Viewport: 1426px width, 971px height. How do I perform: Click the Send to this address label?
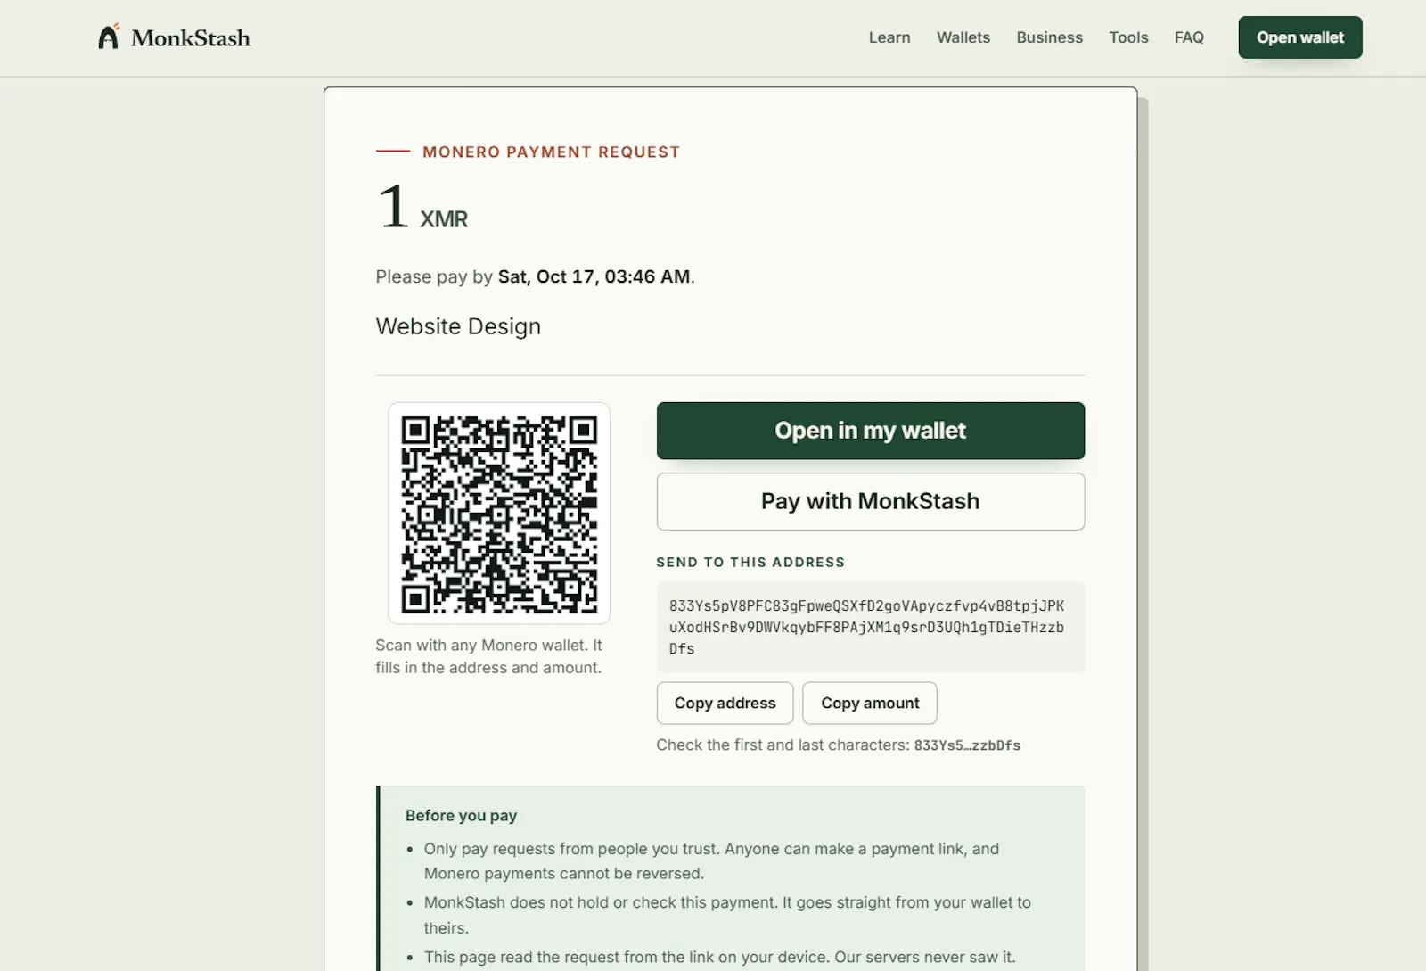[750, 562]
